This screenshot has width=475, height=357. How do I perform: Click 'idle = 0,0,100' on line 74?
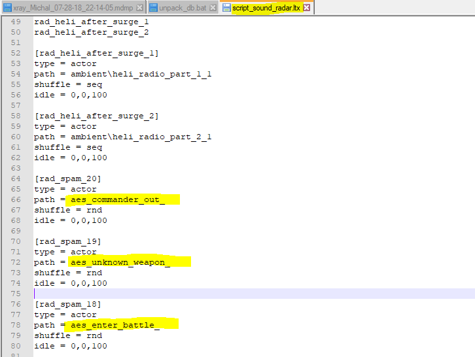click(71, 283)
